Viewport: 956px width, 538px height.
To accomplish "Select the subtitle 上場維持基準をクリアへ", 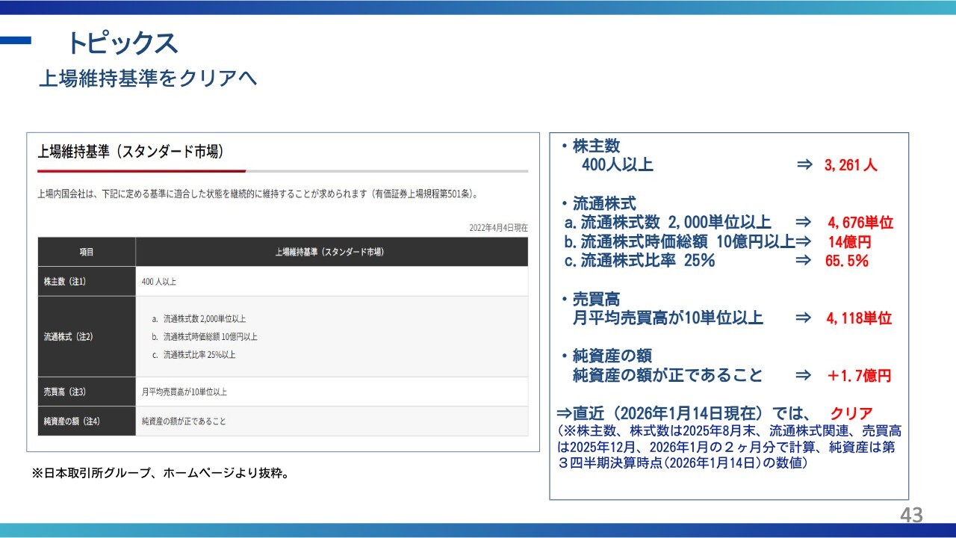I will pyautogui.click(x=147, y=78).
